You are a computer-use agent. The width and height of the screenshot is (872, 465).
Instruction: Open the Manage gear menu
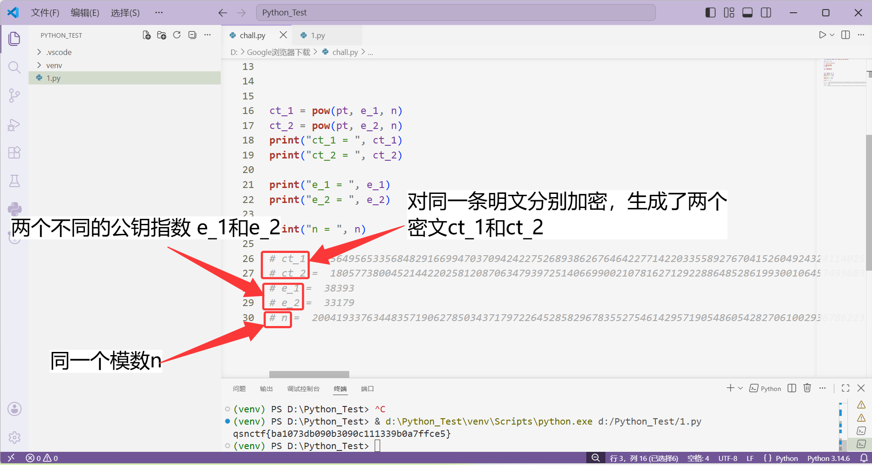(x=15, y=437)
